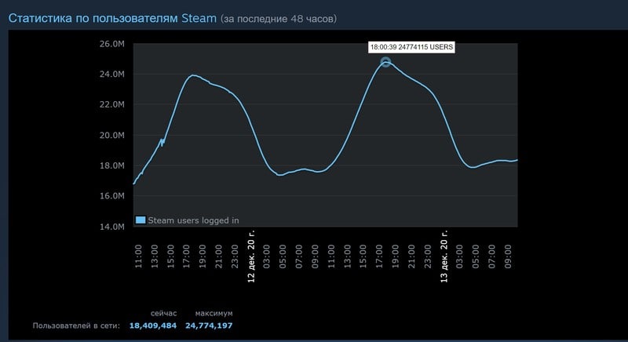The height and width of the screenshot is (342, 628).
Task: Click the 24.0M y-axis label
Action: (112, 74)
